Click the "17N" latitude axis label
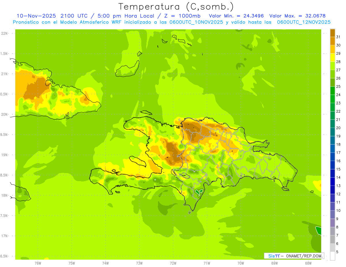The width and height of the screenshot is (346, 267). [4, 236]
